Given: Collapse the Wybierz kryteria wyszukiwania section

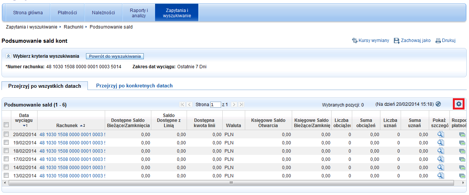Looking at the screenshot, I should point(9,56).
